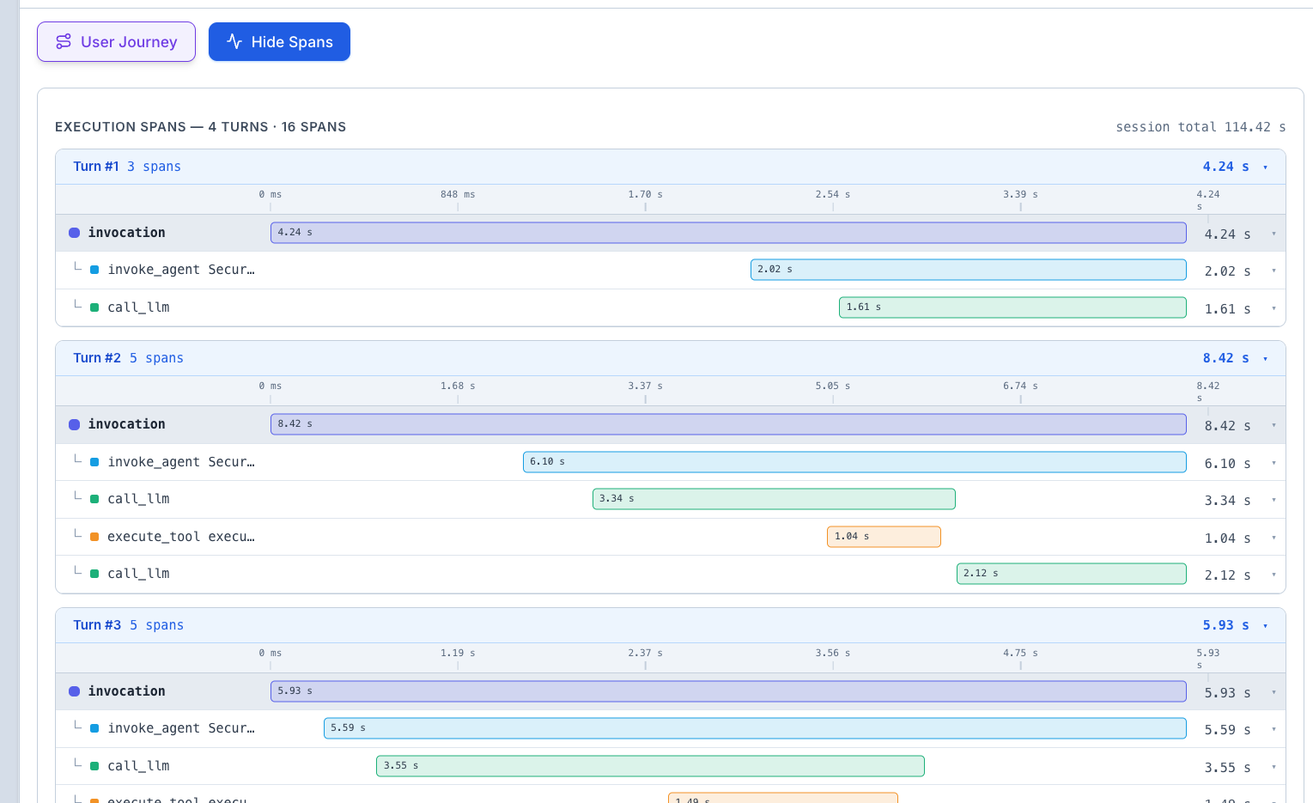The height and width of the screenshot is (803, 1313).
Task: Click the Turn #3 header label
Action: [97, 624]
